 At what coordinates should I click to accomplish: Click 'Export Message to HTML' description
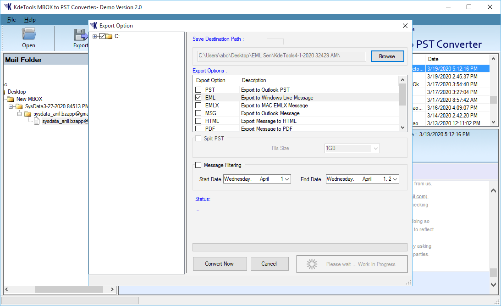coord(269,121)
